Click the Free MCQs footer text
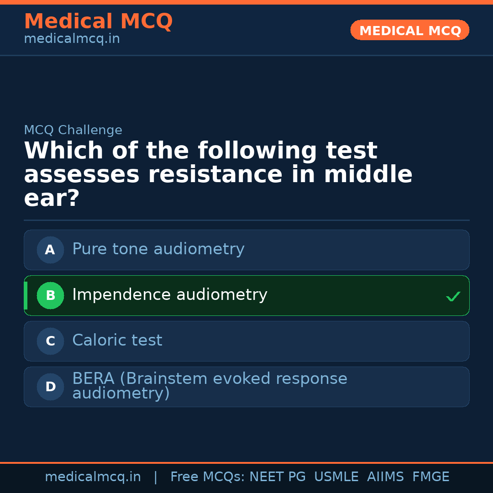Viewport: 493px width, 493px height. [x=207, y=477]
